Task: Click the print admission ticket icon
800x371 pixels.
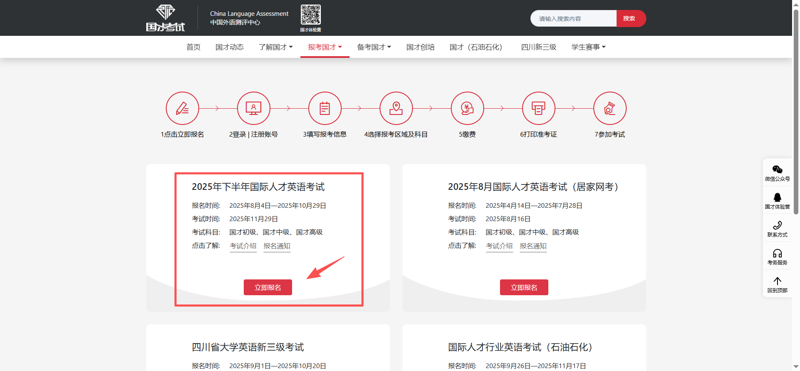Action: tap(538, 108)
